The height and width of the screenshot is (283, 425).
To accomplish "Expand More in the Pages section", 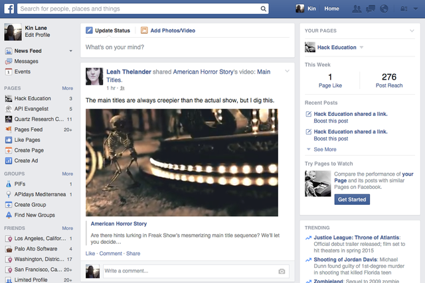I will 68,88.
